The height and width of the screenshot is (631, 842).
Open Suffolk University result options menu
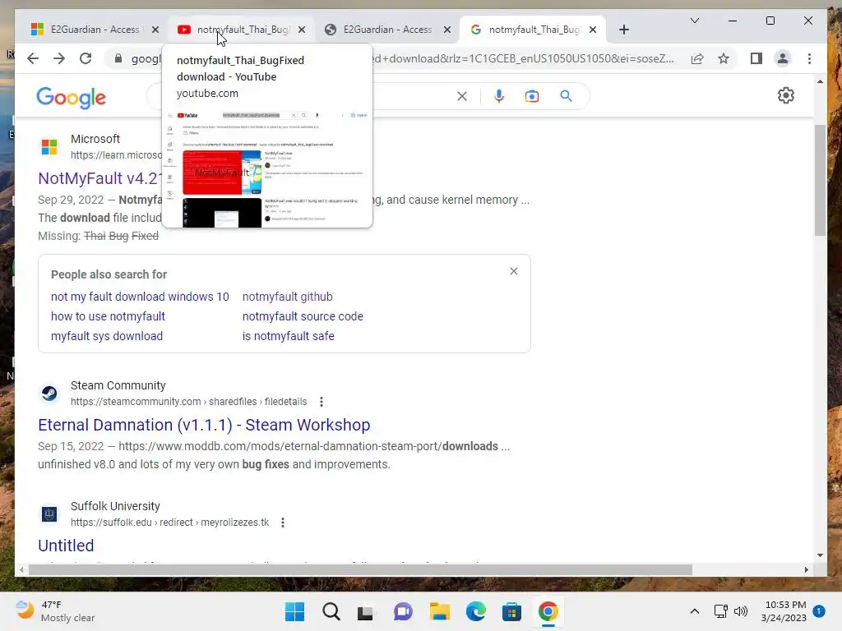click(283, 522)
